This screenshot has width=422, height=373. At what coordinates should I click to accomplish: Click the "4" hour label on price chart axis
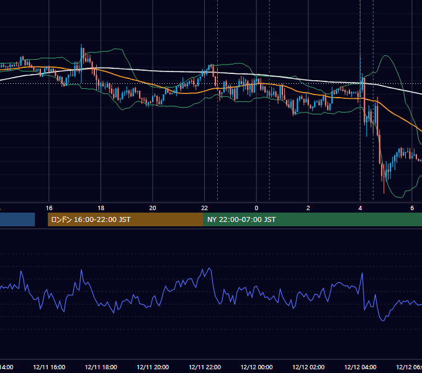pos(360,208)
